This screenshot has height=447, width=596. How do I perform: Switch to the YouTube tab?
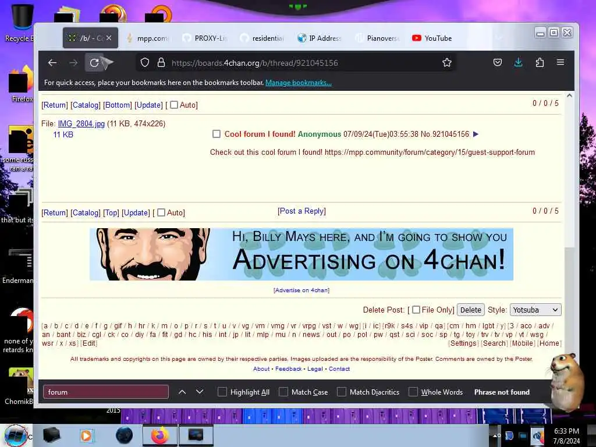click(x=433, y=38)
